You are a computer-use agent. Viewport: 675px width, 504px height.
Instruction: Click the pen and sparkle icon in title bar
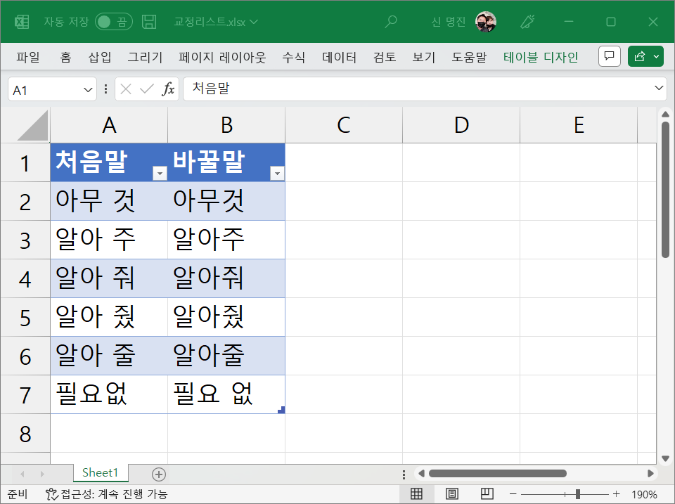coord(527,22)
